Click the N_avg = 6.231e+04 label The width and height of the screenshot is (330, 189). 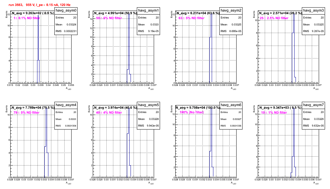[198, 13]
